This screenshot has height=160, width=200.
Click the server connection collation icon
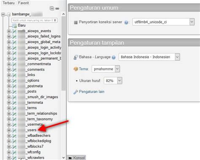tap(76, 22)
